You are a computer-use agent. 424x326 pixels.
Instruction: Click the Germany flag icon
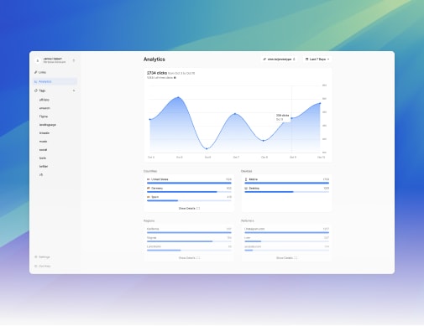point(149,189)
